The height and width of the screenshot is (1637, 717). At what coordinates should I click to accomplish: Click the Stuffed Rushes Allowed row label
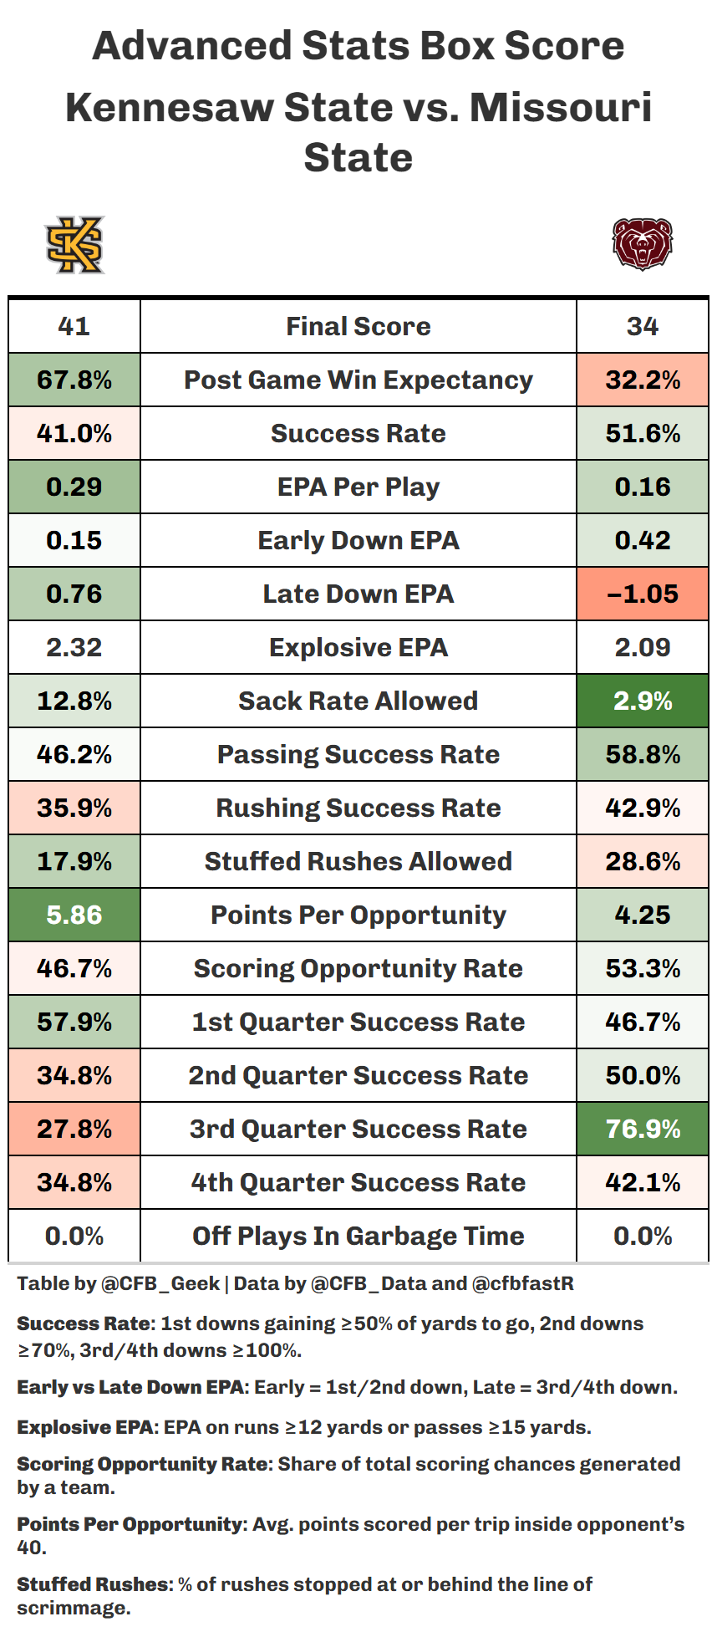[x=358, y=861]
